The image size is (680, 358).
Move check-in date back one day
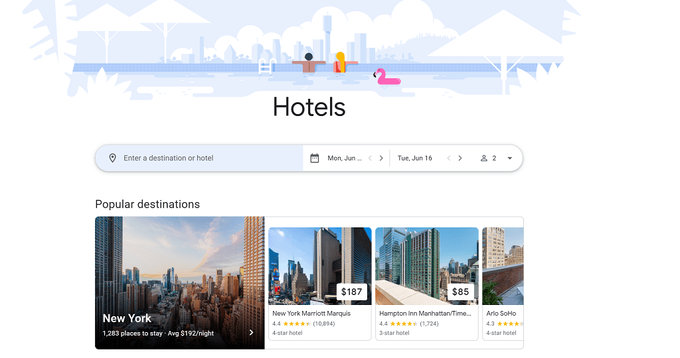[x=370, y=158]
